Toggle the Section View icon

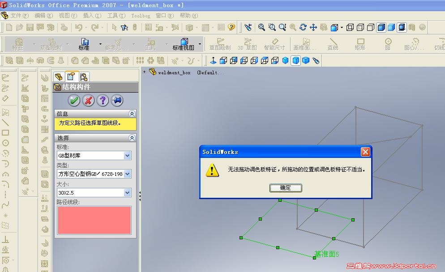coord(412,27)
